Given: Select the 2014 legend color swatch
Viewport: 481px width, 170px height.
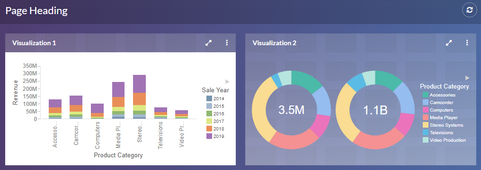Looking at the screenshot, I should [209, 98].
